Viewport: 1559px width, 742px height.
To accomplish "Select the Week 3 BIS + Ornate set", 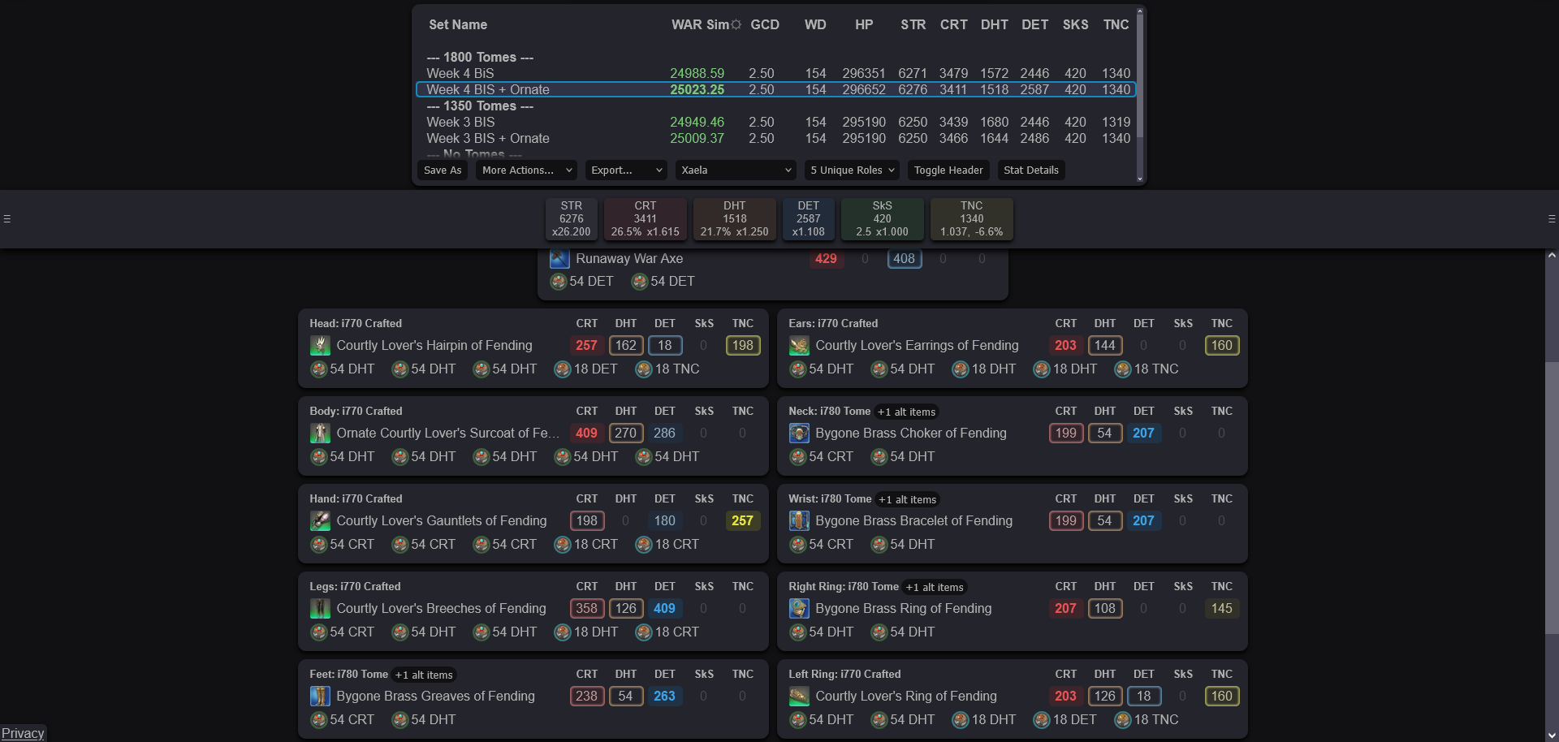I will point(775,139).
